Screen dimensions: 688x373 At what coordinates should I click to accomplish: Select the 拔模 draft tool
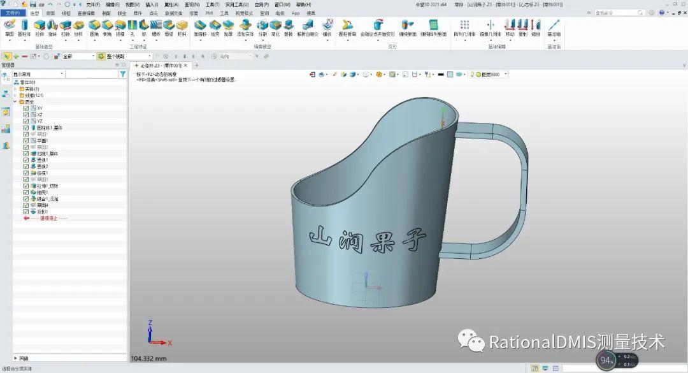tap(120, 27)
